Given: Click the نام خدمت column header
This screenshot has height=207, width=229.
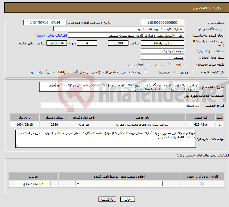Looking at the screenshot, I should point(142,118).
